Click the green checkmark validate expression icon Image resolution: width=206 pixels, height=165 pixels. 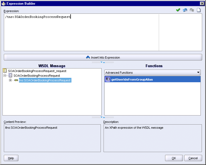pos(178,10)
